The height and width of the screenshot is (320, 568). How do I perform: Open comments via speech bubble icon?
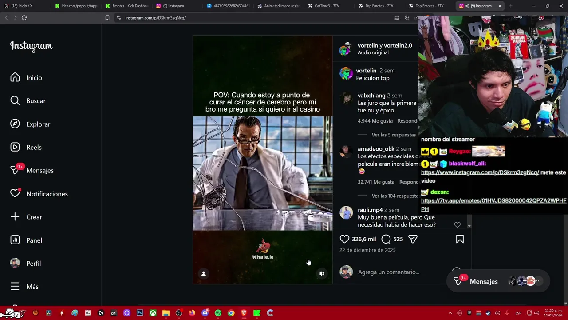point(386,239)
